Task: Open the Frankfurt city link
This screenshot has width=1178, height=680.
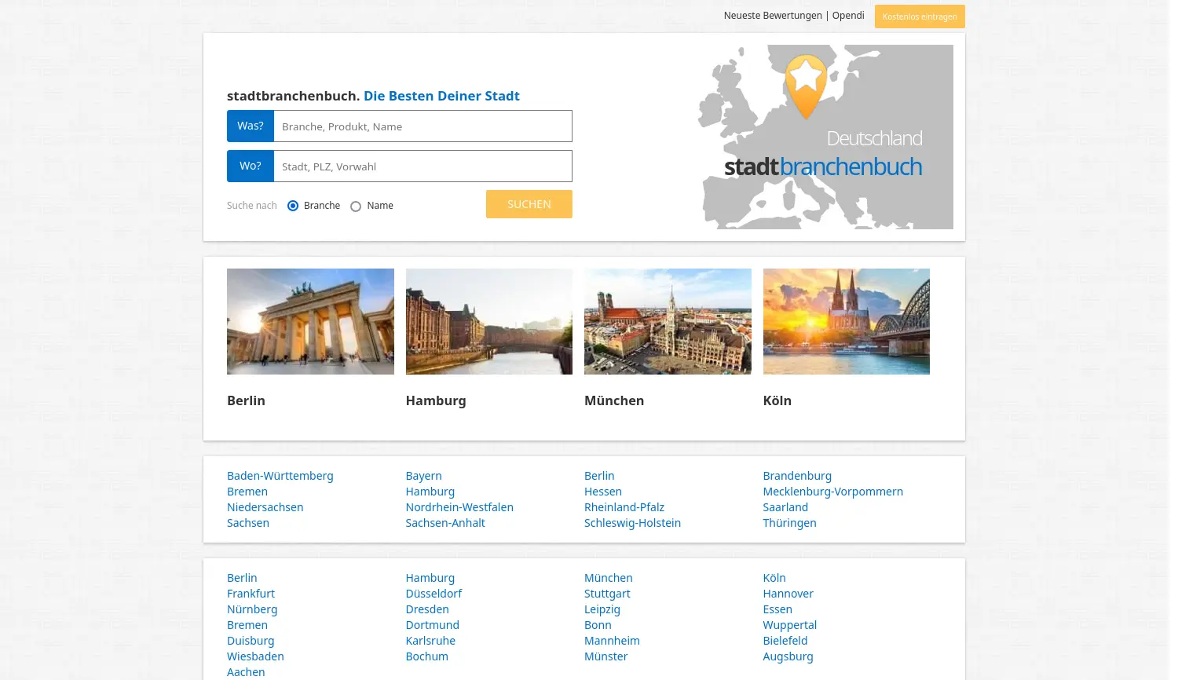Action: click(x=251, y=593)
